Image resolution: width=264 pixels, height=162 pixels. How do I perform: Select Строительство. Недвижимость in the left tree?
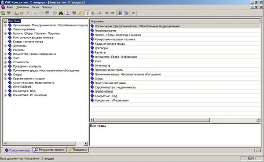(34, 83)
